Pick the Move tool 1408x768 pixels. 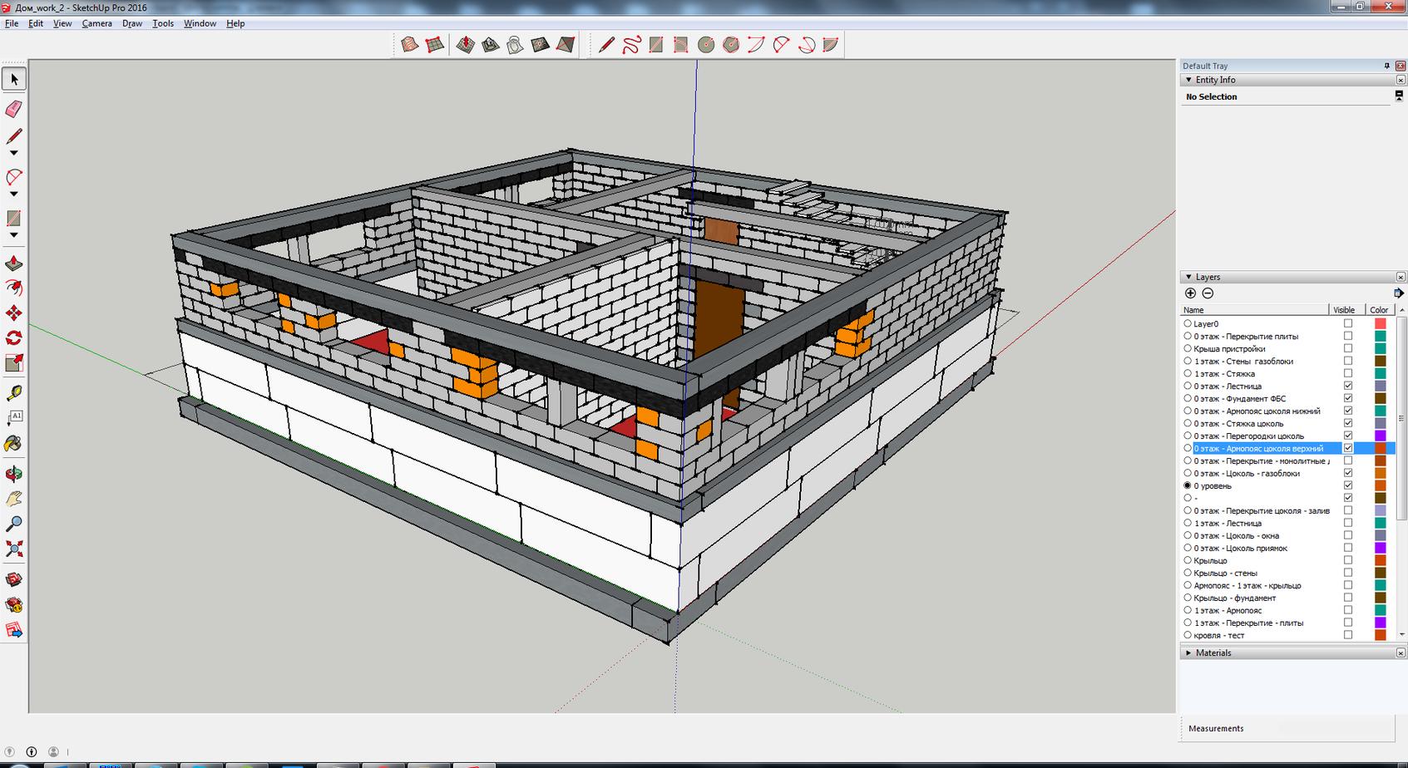click(x=13, y=313)
